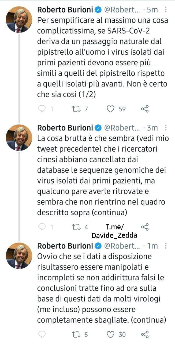Like the tweet with 59 likes
175x344 pixels.
tap(110, 109)
